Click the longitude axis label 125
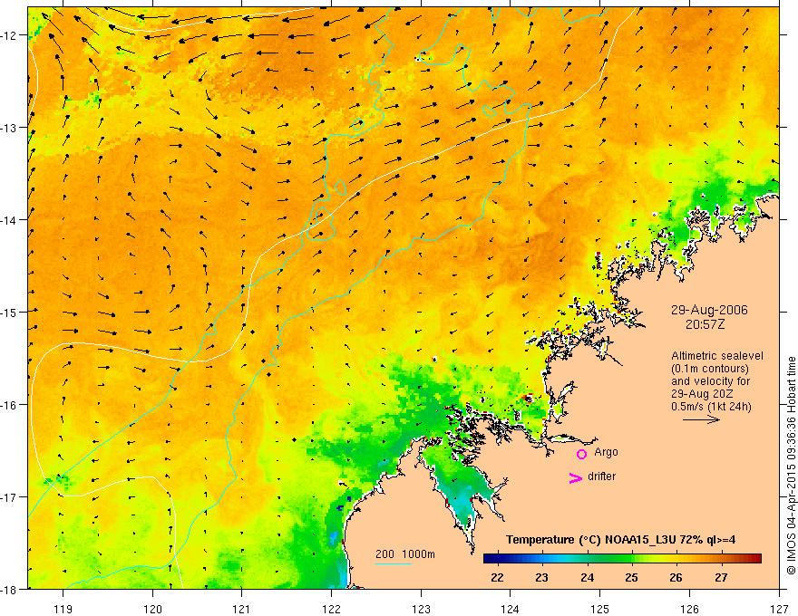 tap(600, 609)
